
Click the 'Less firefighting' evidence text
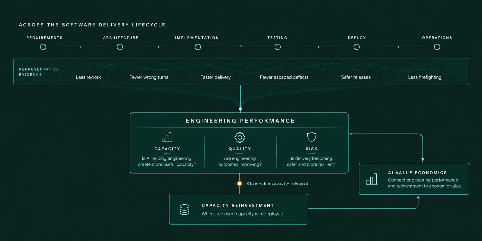(425, 77)
